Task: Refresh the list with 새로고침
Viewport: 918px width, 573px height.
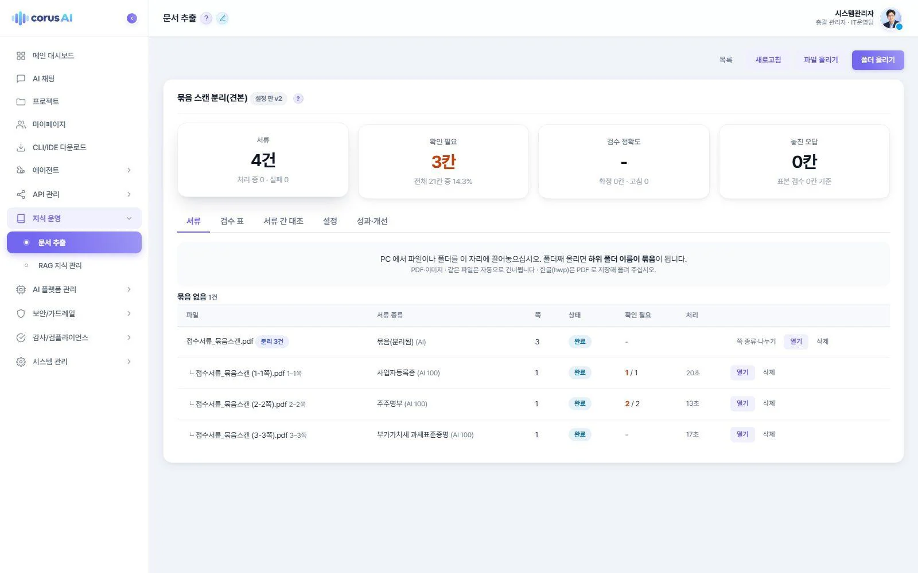Action: point(768,60)
